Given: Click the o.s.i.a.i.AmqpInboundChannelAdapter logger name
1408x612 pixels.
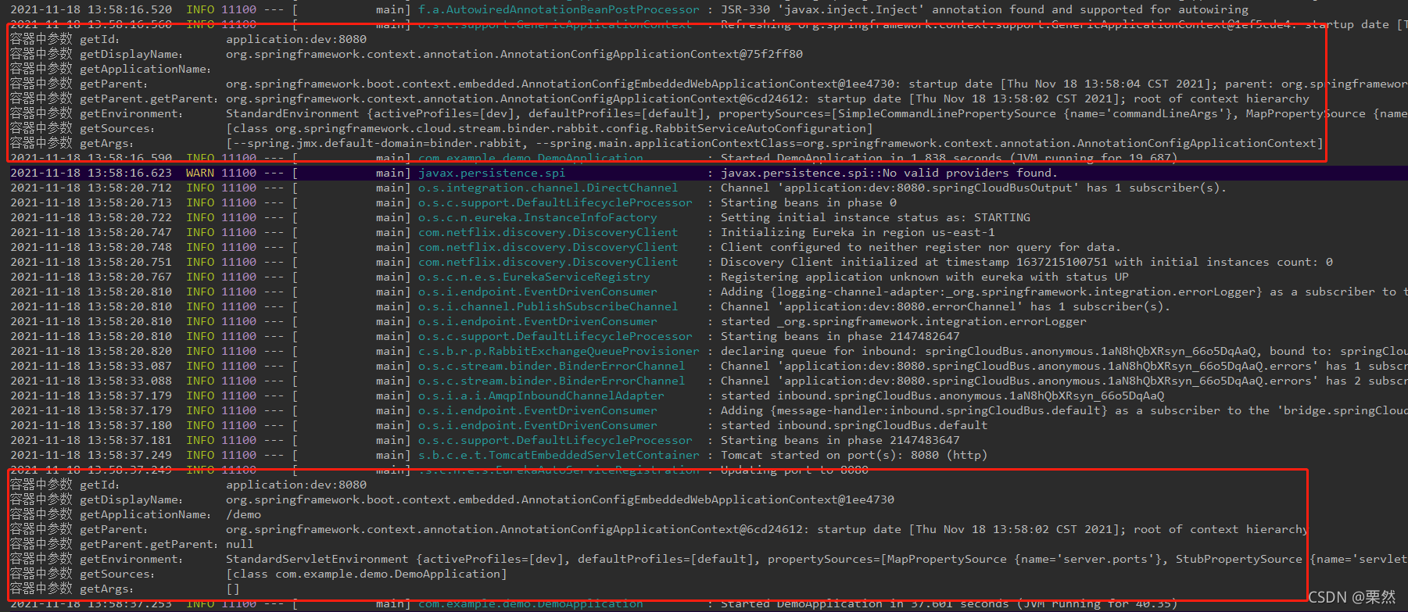Looking at the screenshot, I should pyautogui.click(x=541, y=395).
